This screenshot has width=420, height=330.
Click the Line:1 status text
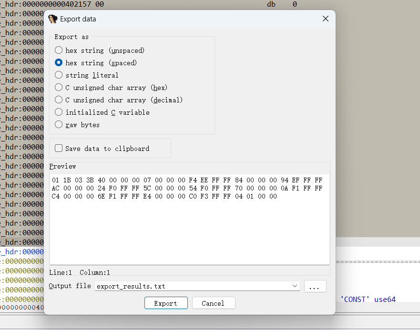[61, 272]
